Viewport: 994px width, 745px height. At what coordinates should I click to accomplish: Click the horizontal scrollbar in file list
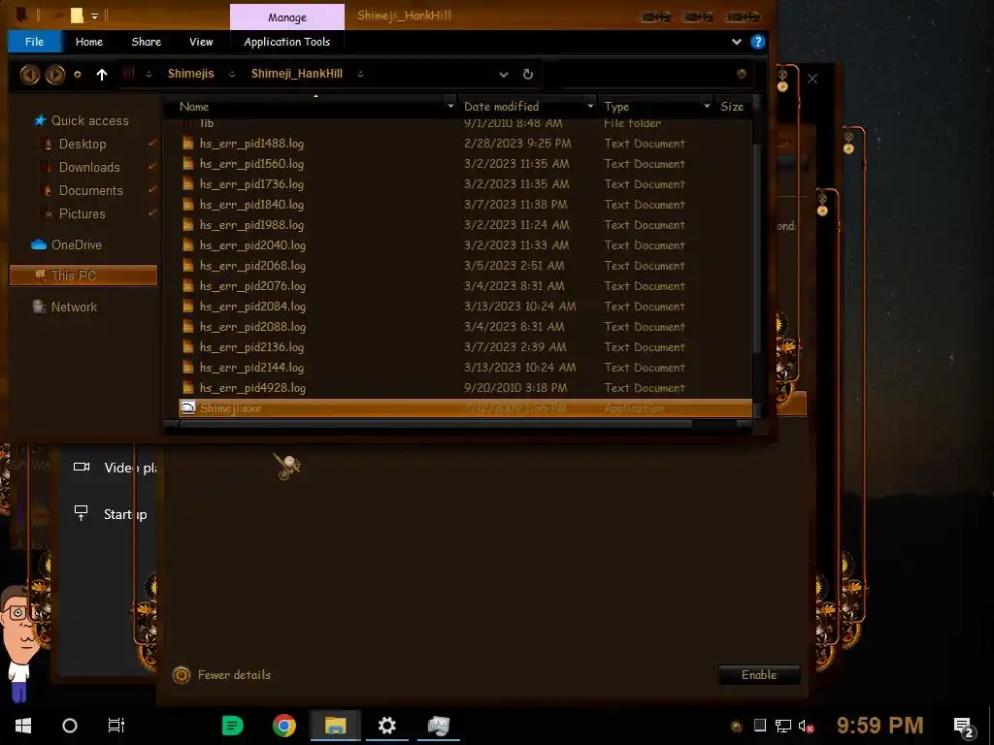(x=436, y=425)
